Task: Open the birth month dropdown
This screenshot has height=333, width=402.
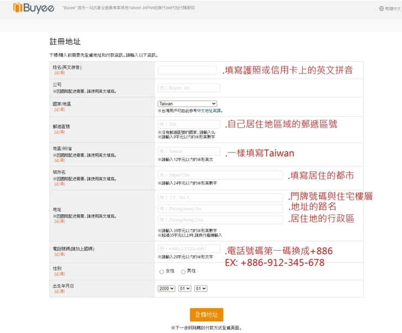Action: (184, 288)
